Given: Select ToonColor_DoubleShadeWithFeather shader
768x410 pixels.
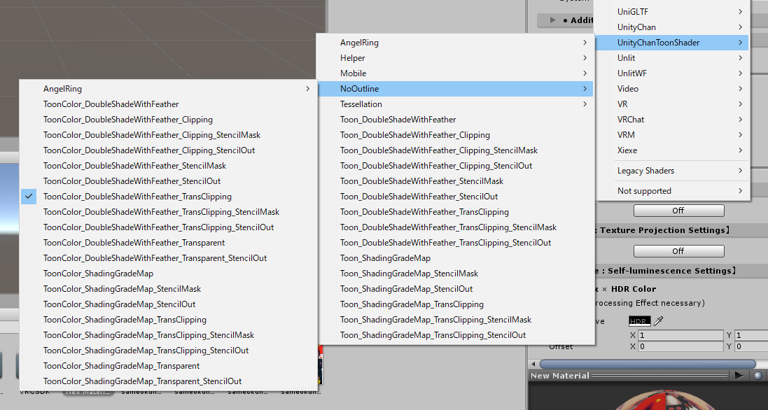Looking at the screenshot, I should pyautogui.click(x=169, y=104).
